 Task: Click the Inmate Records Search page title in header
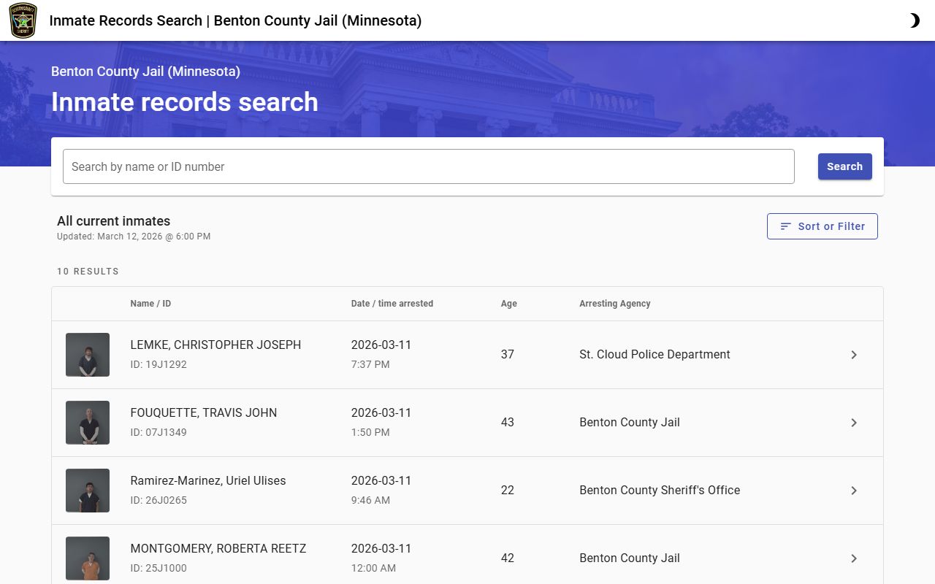[235, 20]
